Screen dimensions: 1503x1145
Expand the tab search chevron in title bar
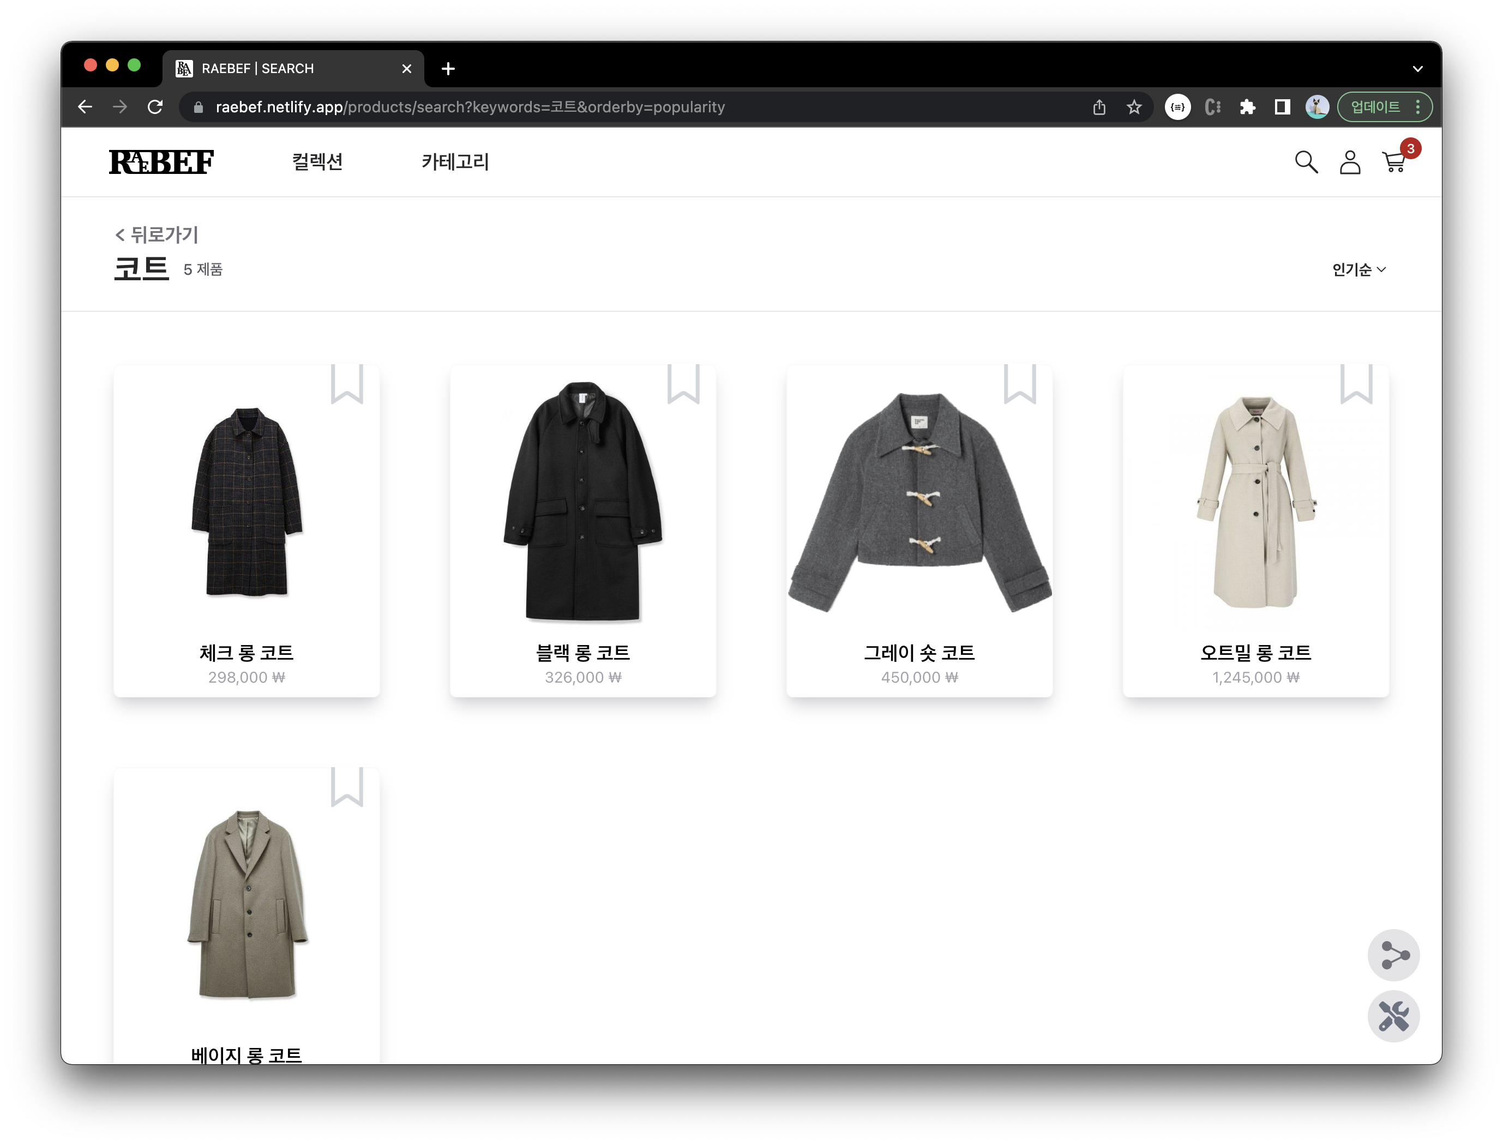click(1417, 69)
